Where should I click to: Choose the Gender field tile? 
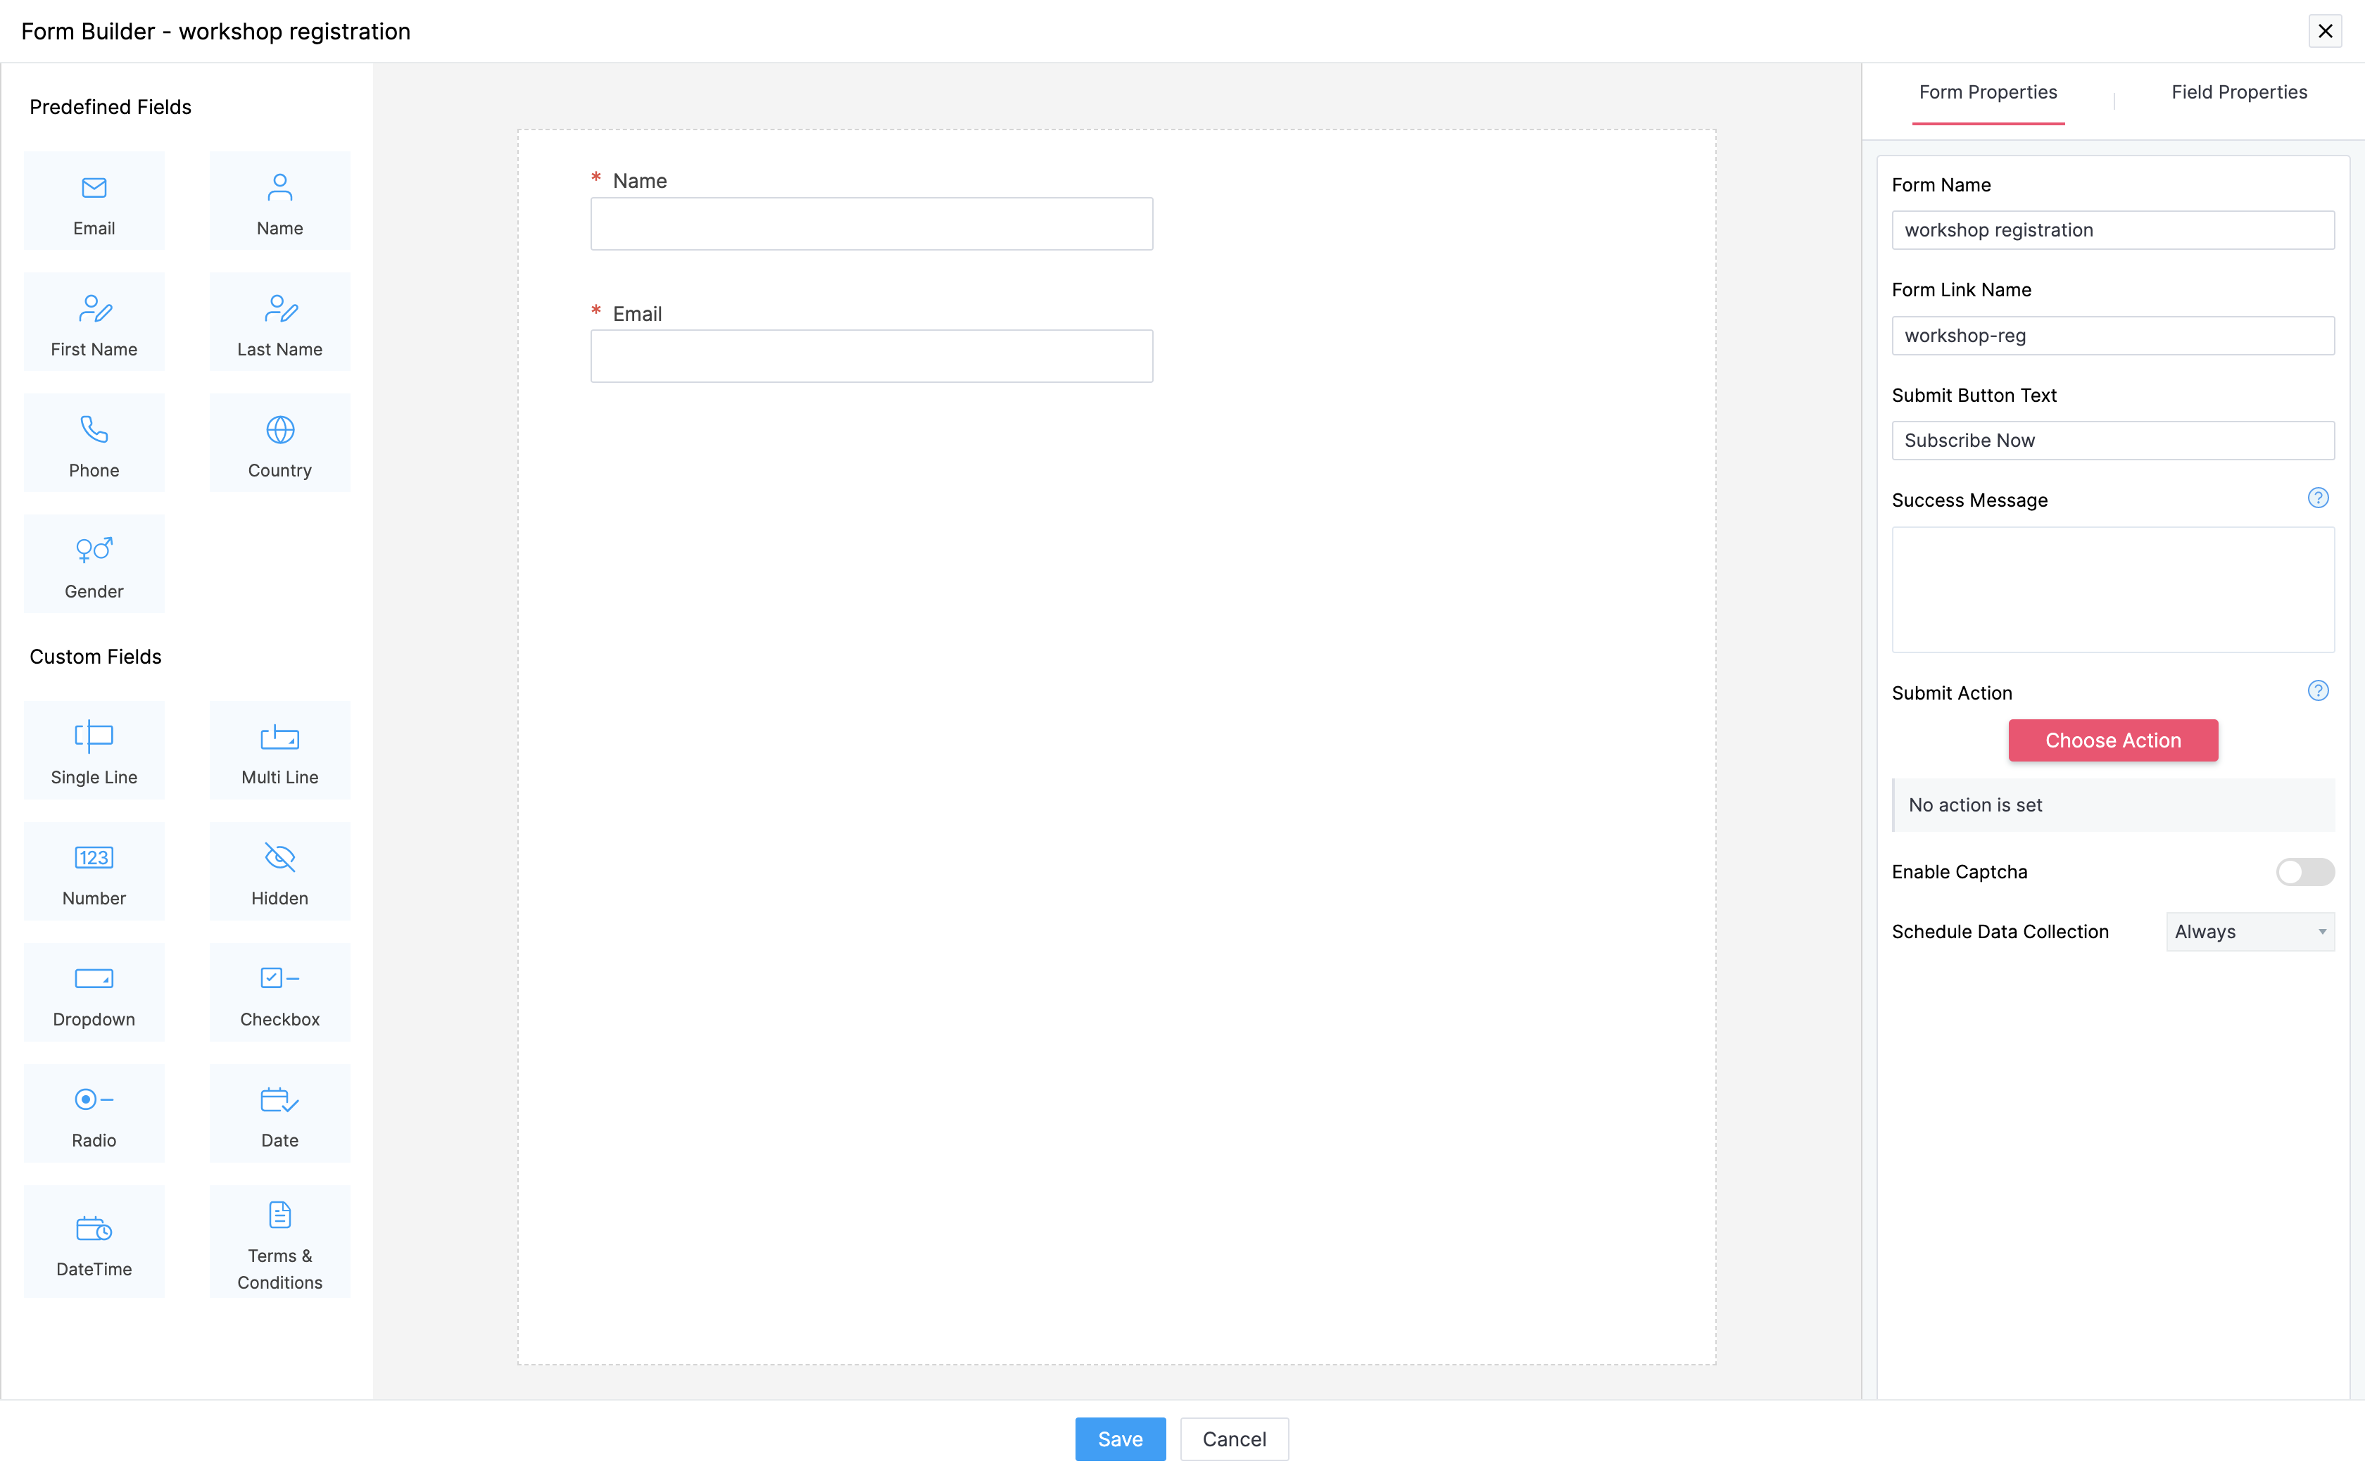pyautogui.click(x=94, y=564)
